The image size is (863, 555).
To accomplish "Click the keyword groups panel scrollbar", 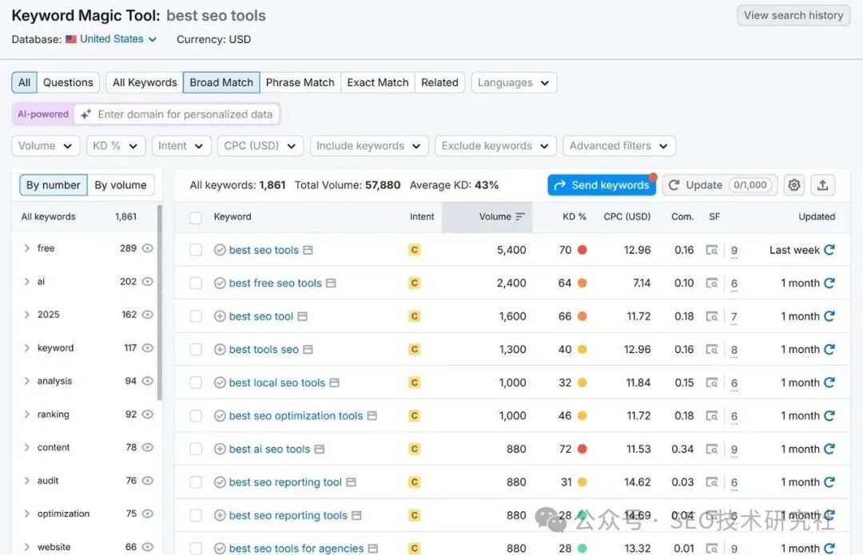I will pos(160,303).
